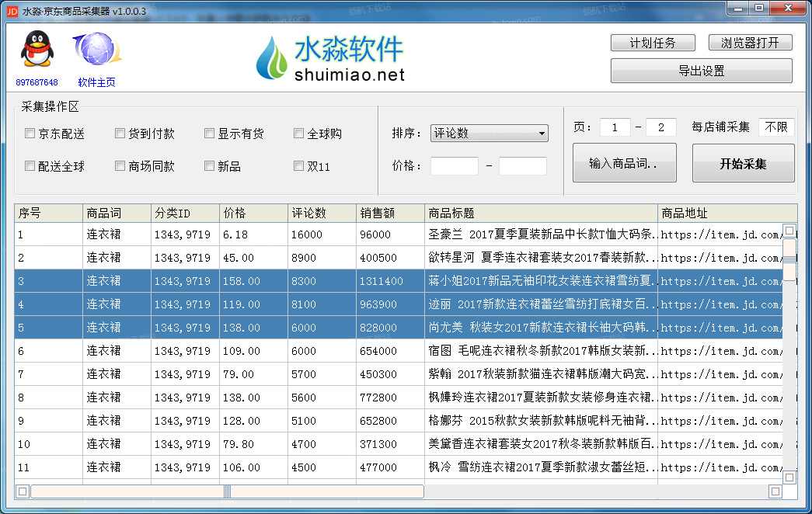Click the end page field showing 2
Viewport: 812px width, 514px height.
coord(660,127)
